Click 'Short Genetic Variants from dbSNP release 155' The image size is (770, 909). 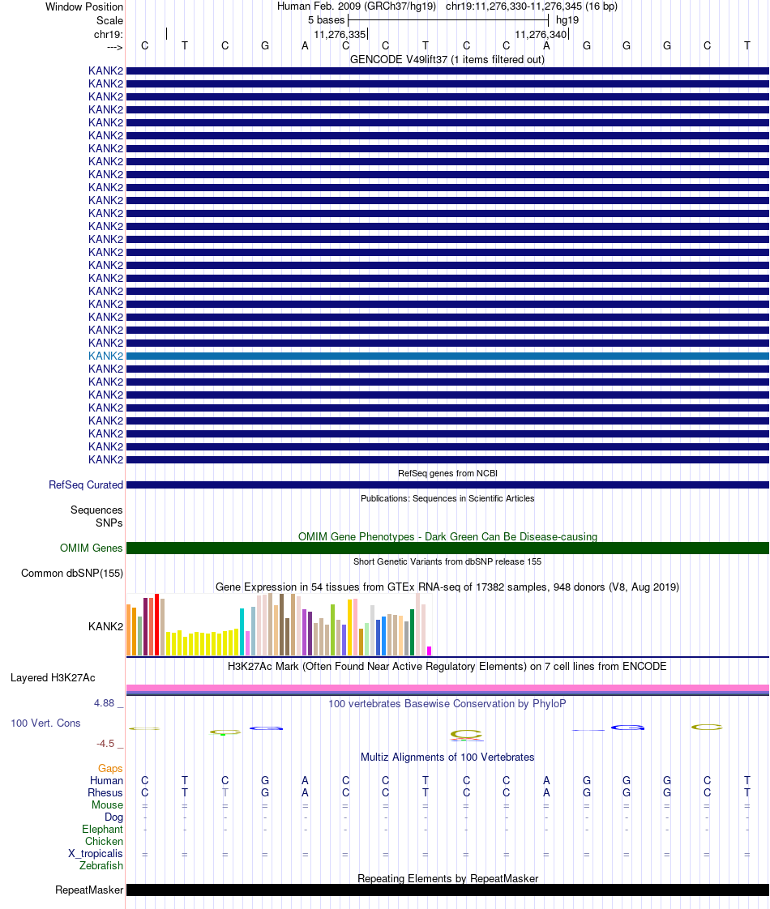tap(447, 561)
